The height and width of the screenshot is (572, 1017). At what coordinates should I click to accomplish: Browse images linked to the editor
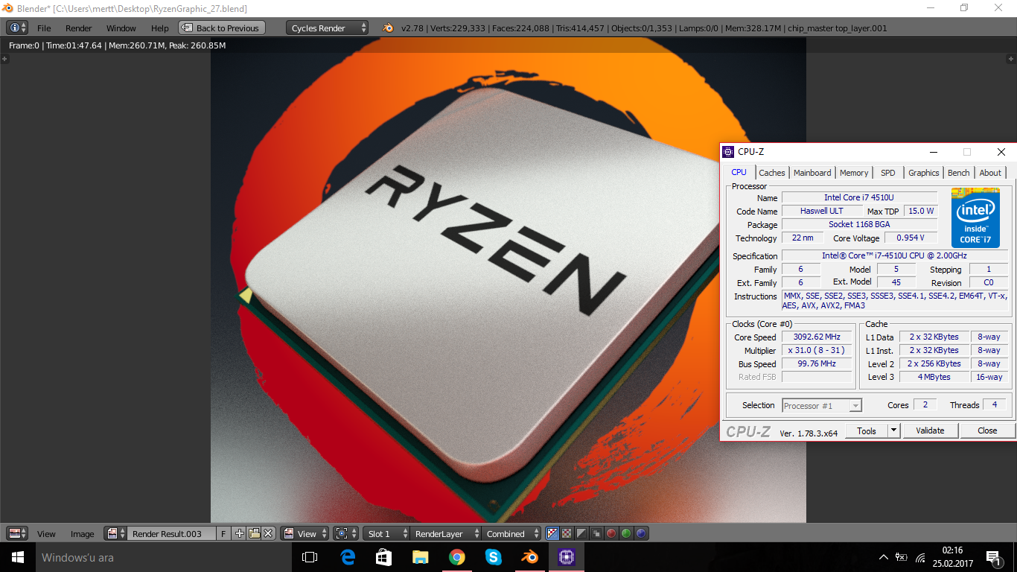pos(115,533)
